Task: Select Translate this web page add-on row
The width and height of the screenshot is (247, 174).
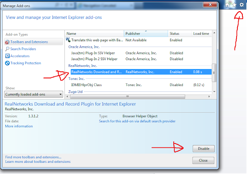Action: click(x=139, y=40)
